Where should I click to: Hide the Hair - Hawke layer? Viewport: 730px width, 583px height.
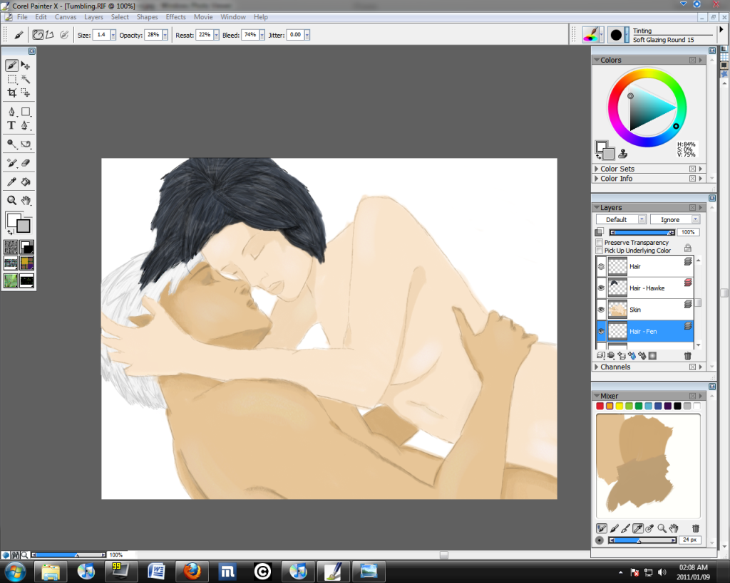(601, 288)
